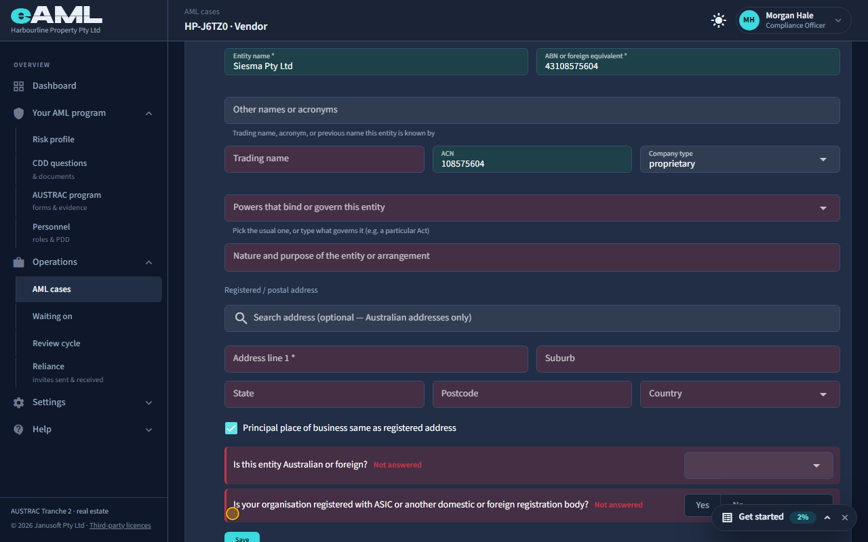Viewport: 868px width, 542px height.
Task: Go to AUSTRAC program section
Action: point(88,201)
